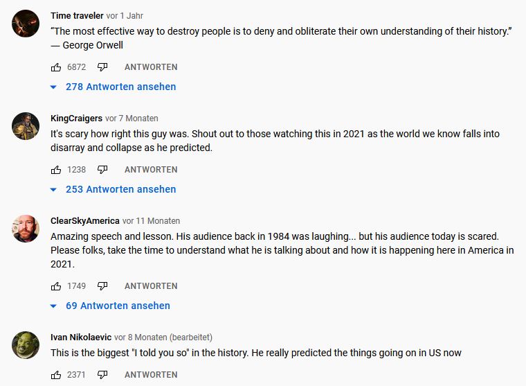
Task: Open Time traveler's profile avatar
Action: [26, 24]
